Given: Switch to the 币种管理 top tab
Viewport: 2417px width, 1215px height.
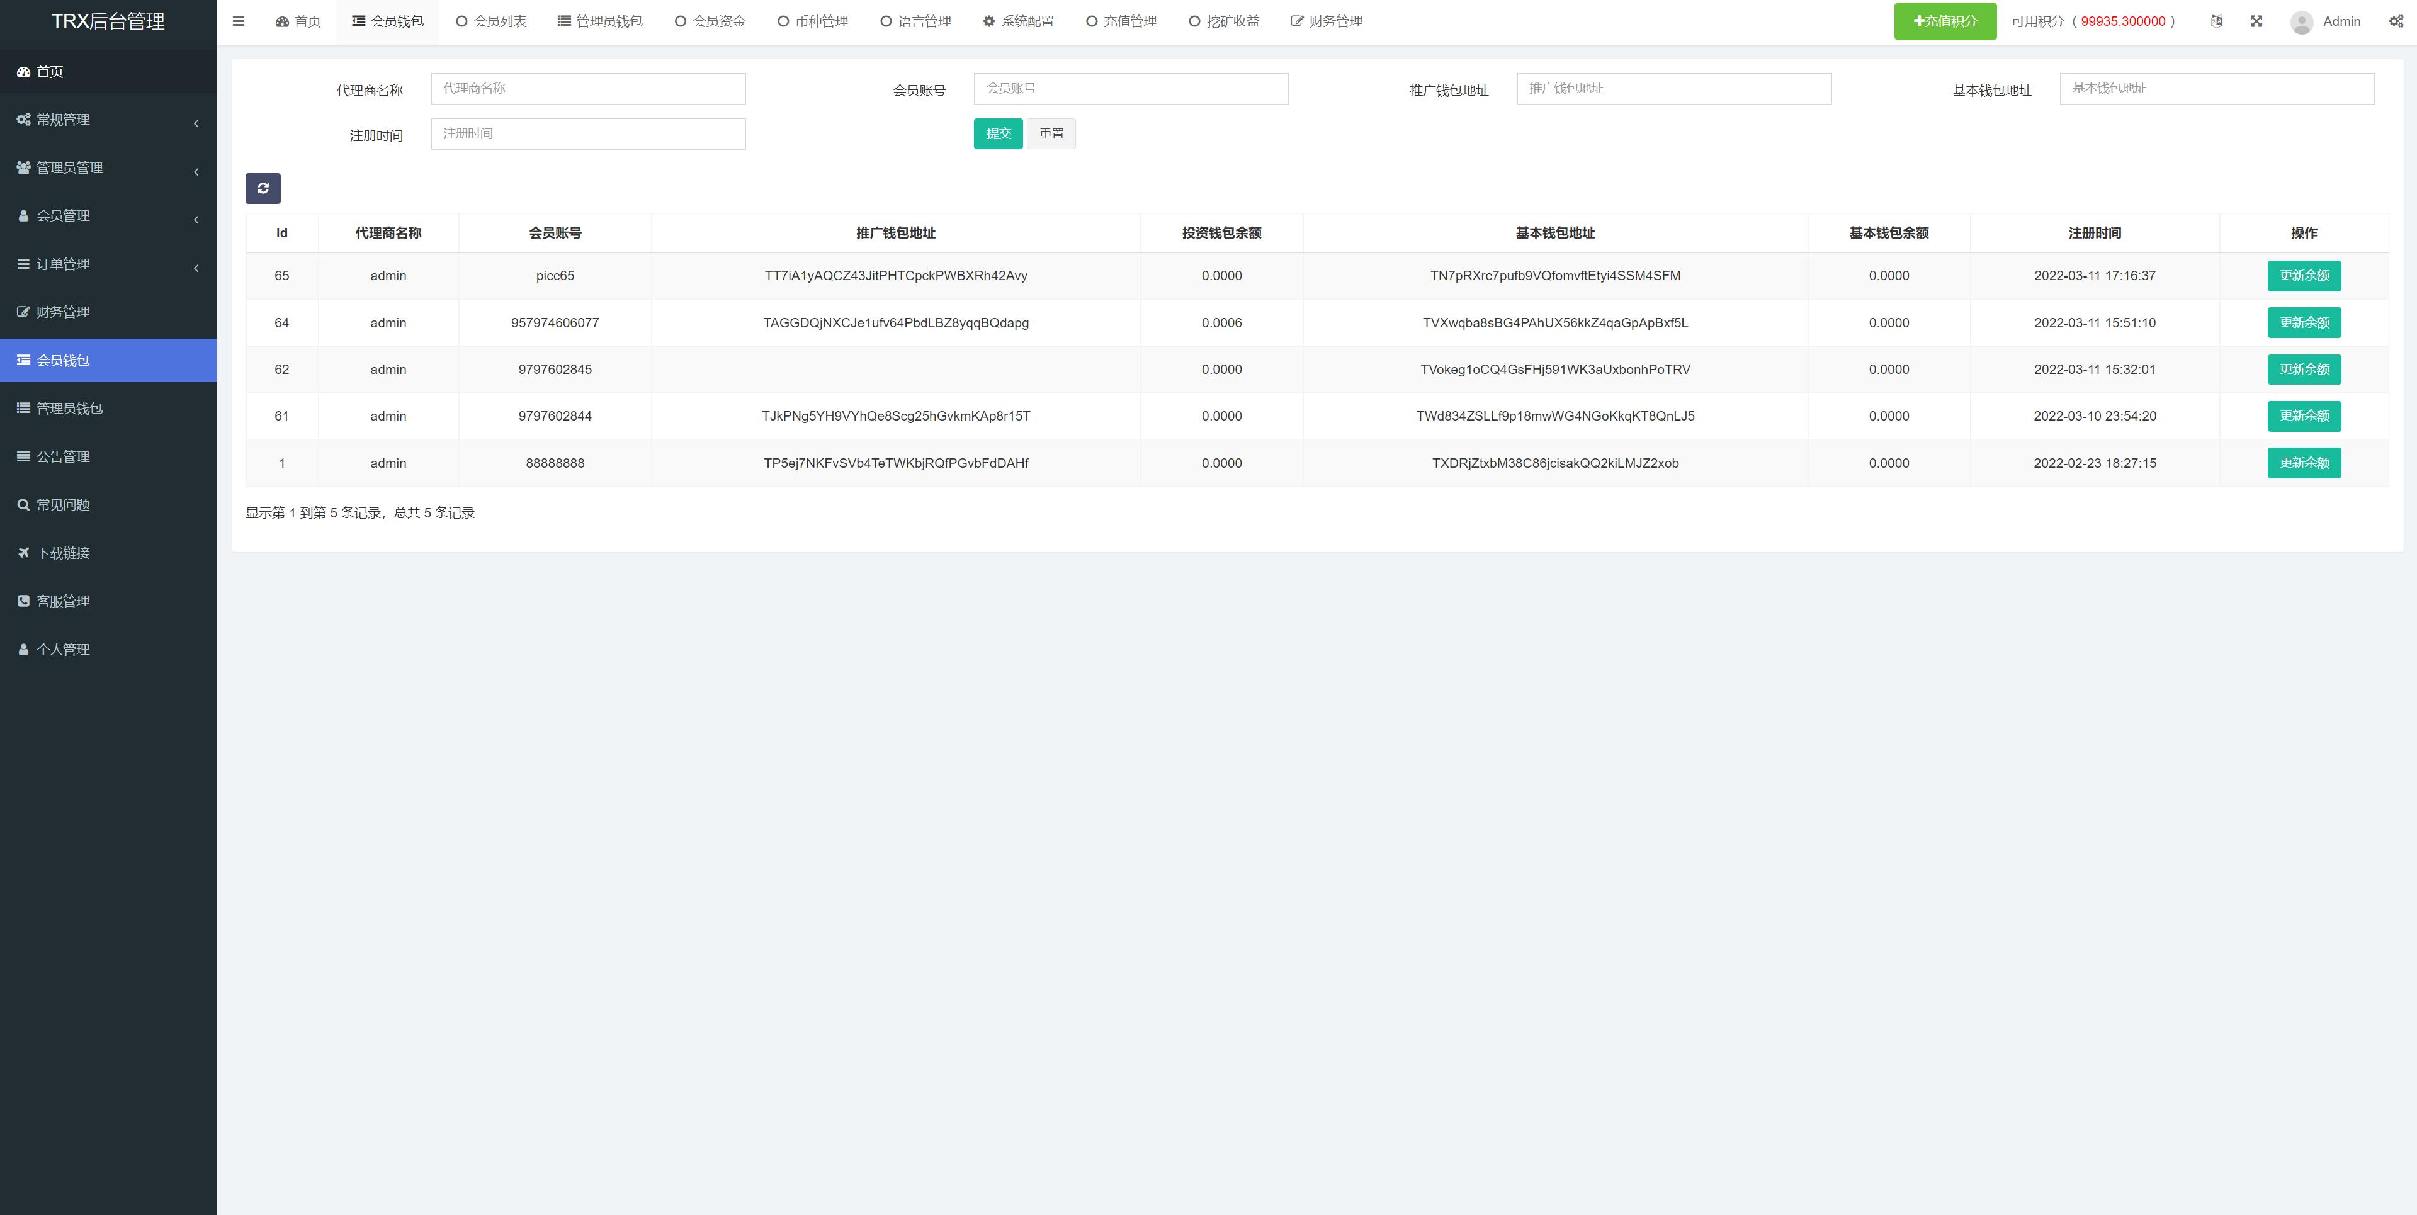Looking at the screenshot, I should click(x=813, y=21).
